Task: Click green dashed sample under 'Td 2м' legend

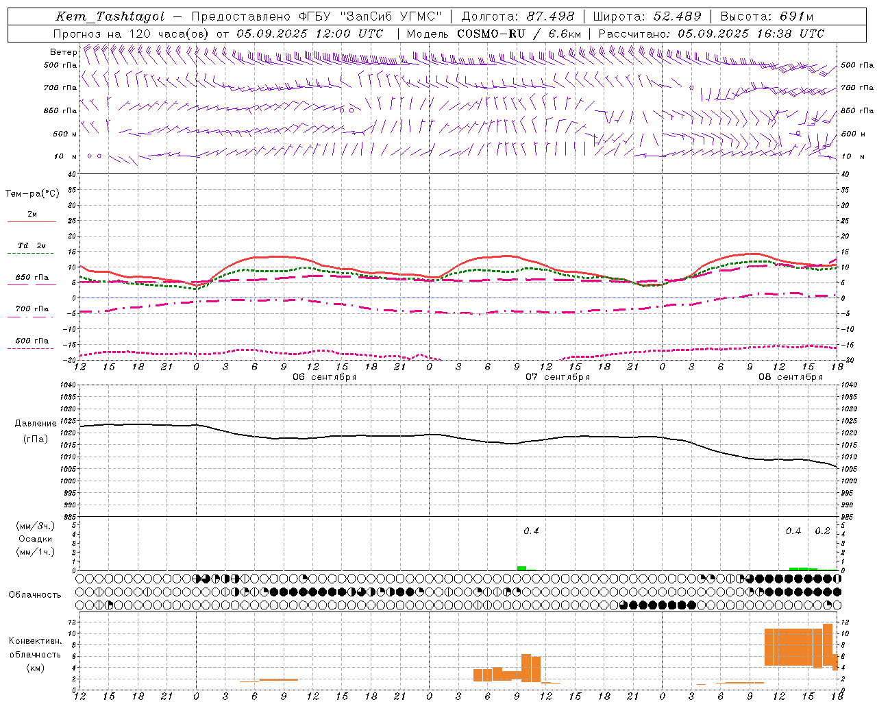Action: pyautogui.click(x=31, y=254)
